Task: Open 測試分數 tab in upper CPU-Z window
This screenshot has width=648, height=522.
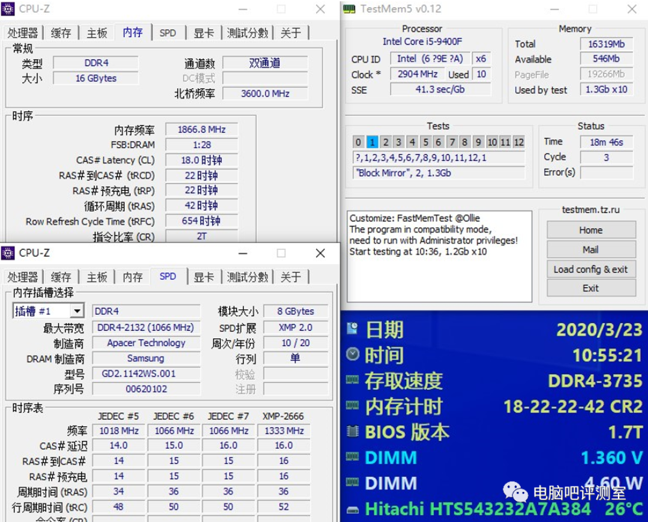Action: 248,33
